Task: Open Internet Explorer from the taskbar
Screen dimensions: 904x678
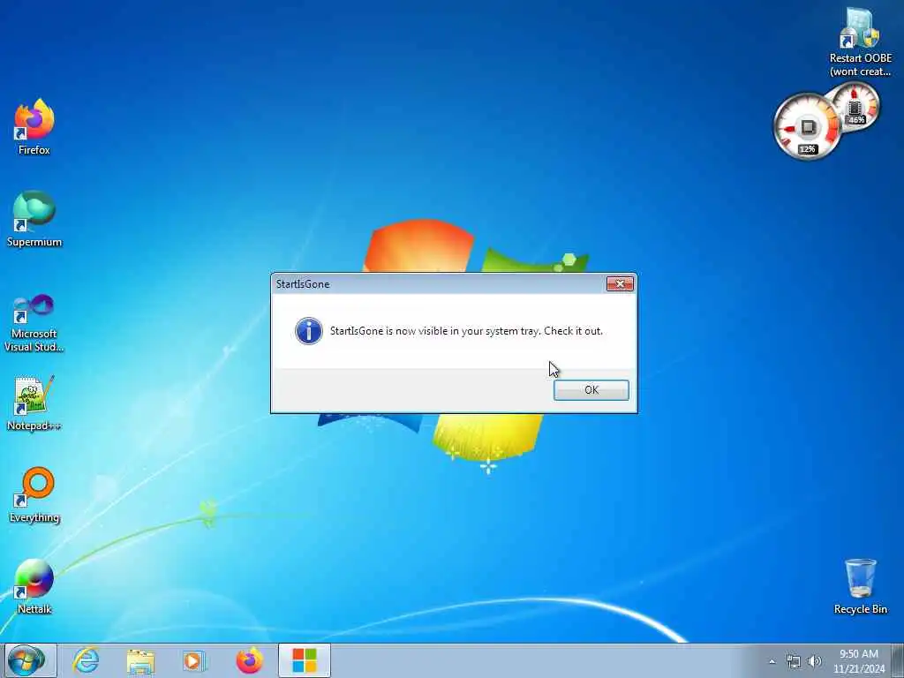Action: [86, 660]
